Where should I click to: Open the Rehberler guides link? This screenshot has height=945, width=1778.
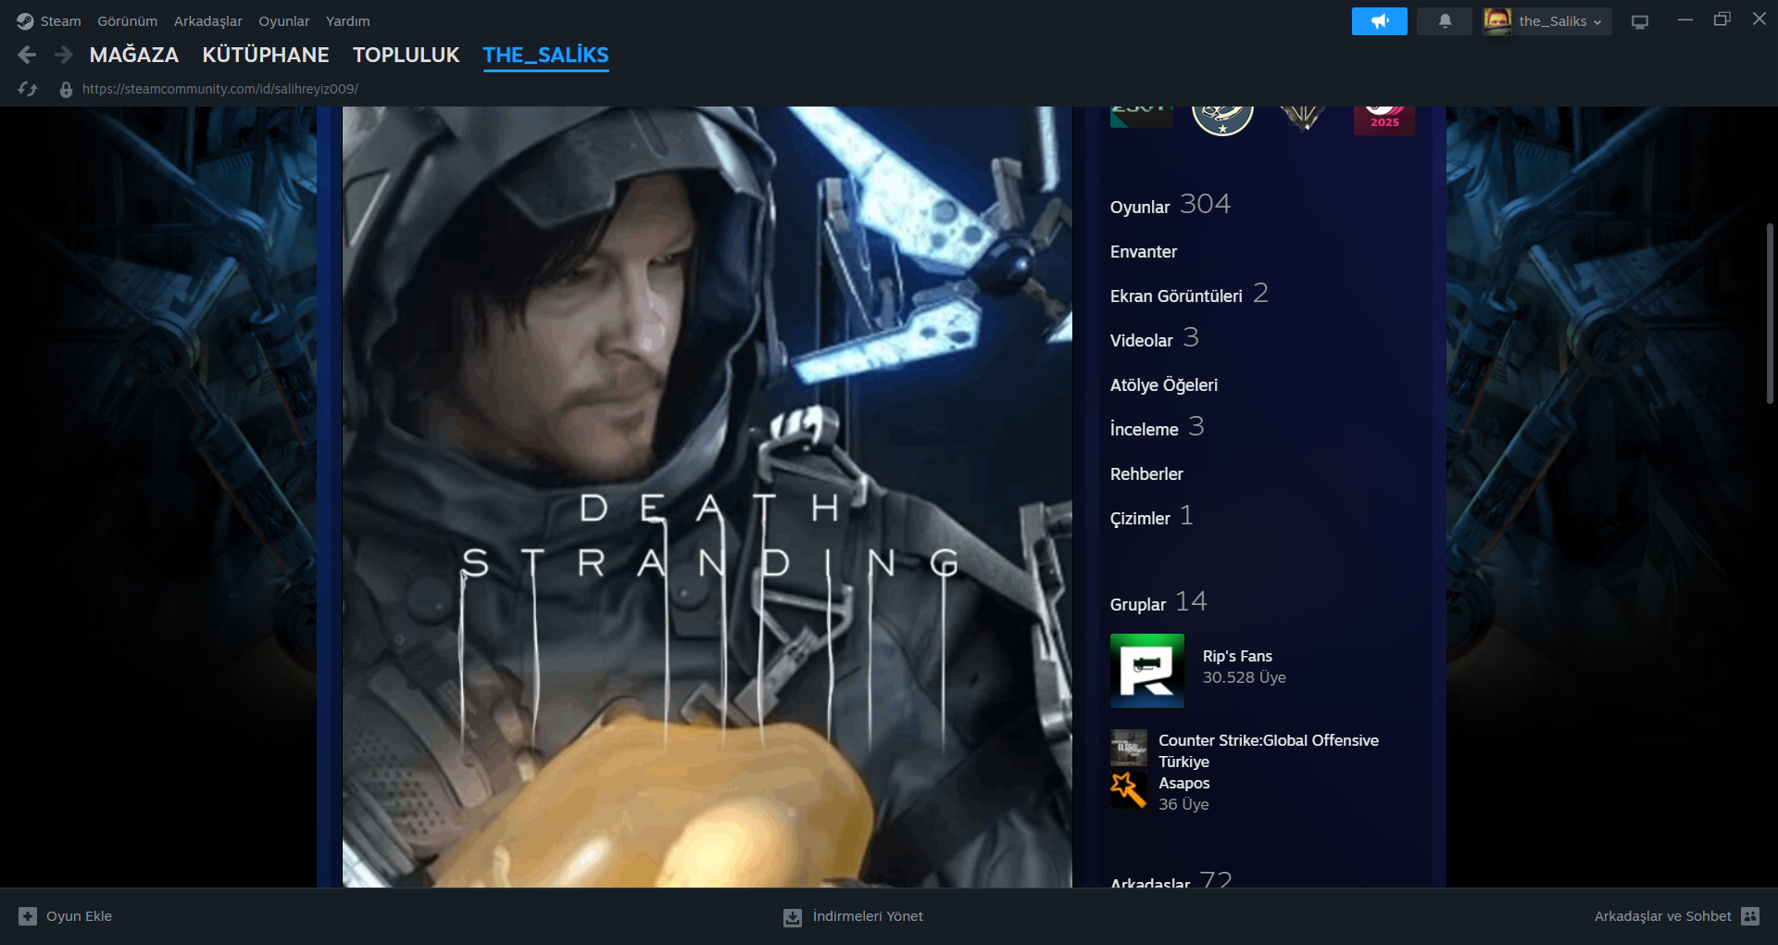[x=1146, y=474]
